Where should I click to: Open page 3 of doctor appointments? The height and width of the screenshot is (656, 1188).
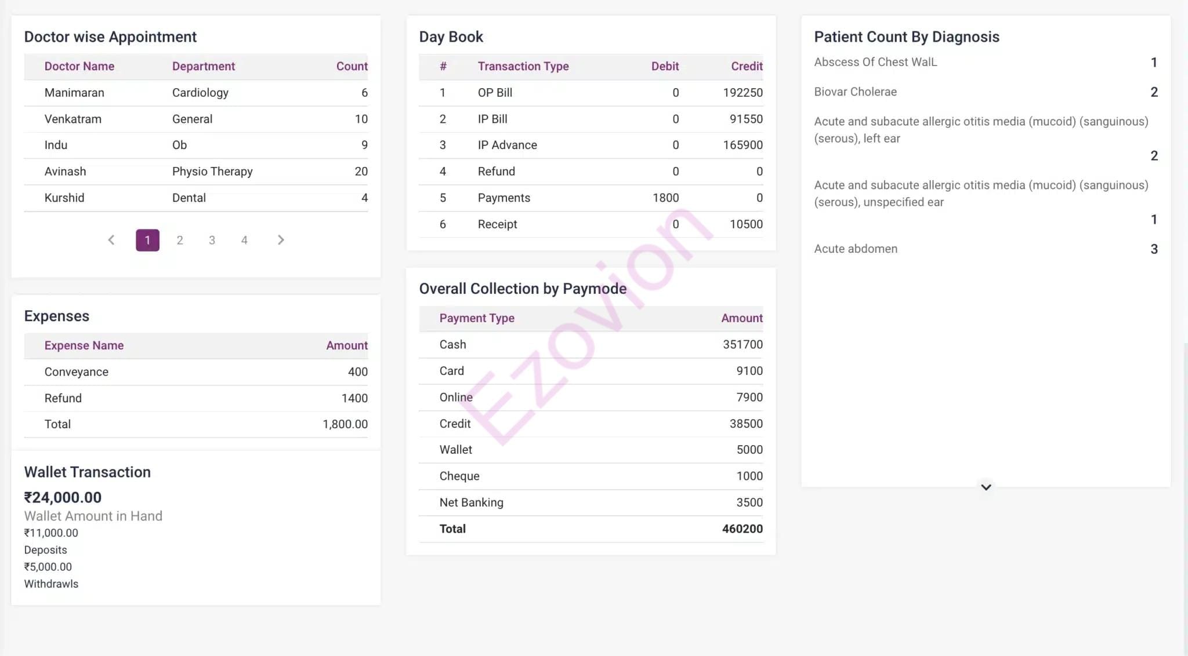(x=212, y=240)
